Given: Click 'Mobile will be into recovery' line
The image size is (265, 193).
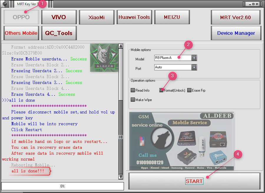Looking at the screenshot, I should [44, 124].
